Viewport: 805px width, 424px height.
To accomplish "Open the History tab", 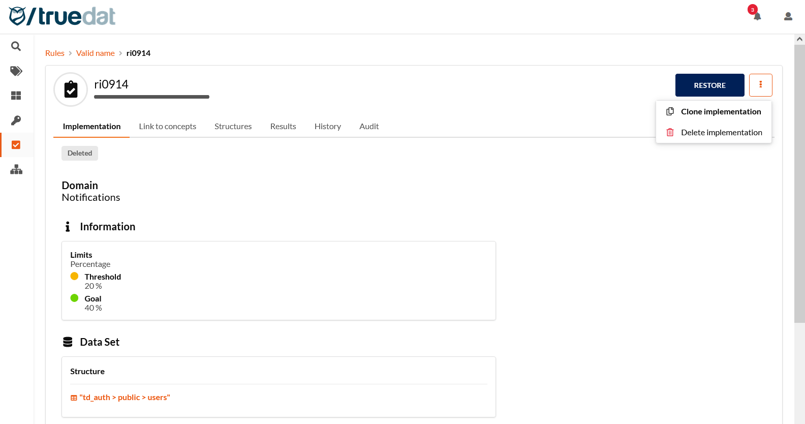I will coord(327,127).
